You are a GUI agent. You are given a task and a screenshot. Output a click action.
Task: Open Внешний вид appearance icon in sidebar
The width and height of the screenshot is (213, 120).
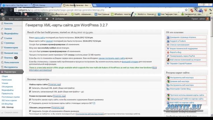tap(2, 53)
